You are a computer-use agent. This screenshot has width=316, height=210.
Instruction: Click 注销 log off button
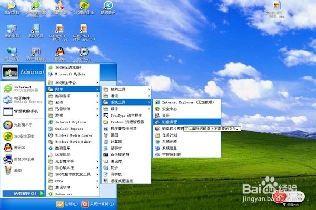[x=67, y=204]
